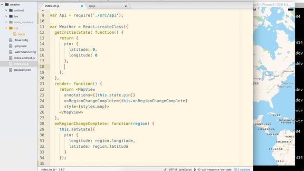Switch to the index.ios.js tab
This screenshot has width=304, height=171.
pos(52,6)
